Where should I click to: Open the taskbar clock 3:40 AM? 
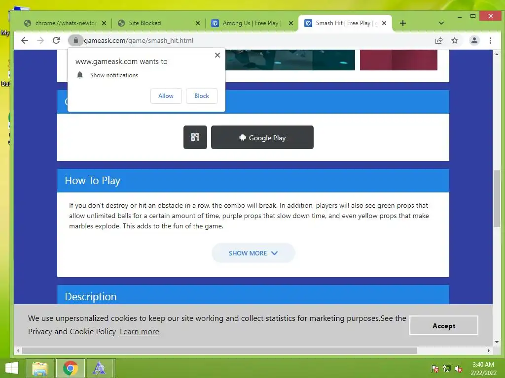pyautogui.click(x=483, y=369)
